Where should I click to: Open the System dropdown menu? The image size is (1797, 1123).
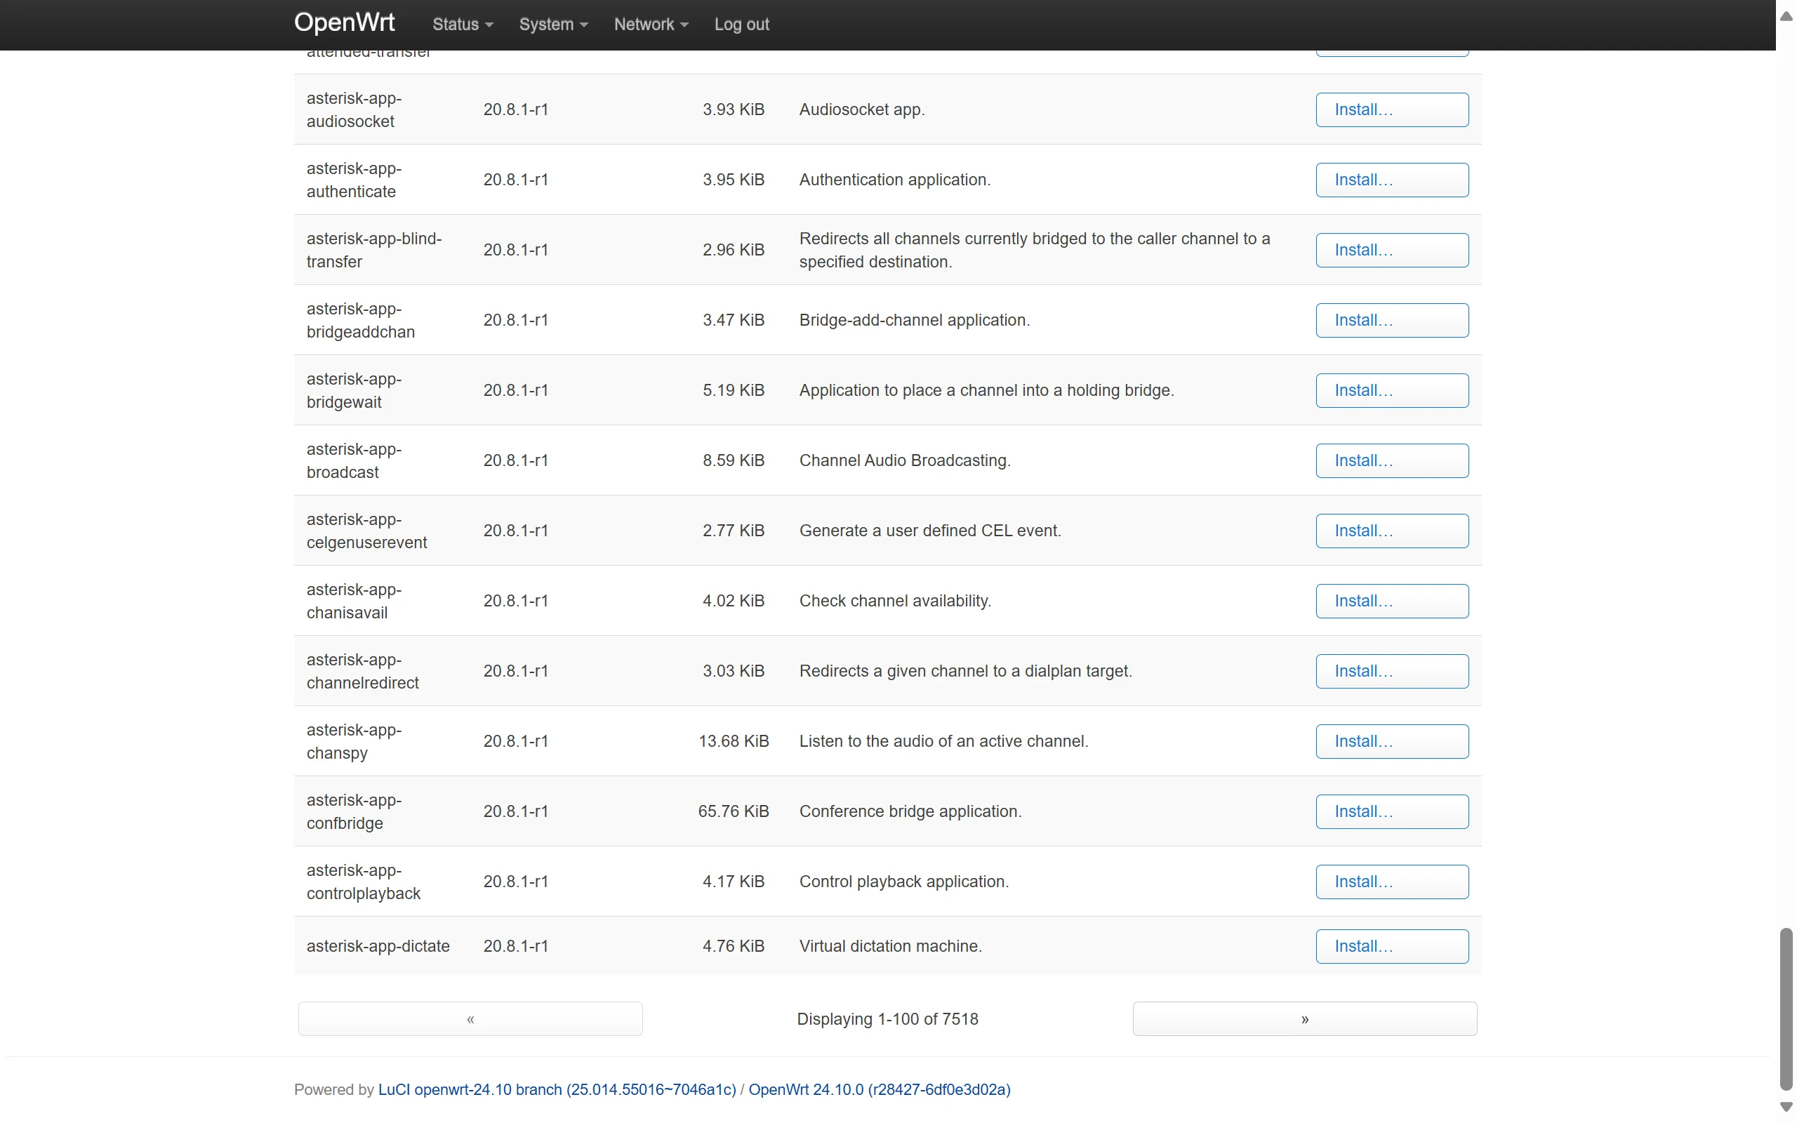coord(553,25)
